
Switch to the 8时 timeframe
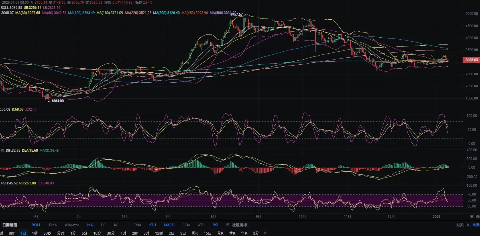12,233
